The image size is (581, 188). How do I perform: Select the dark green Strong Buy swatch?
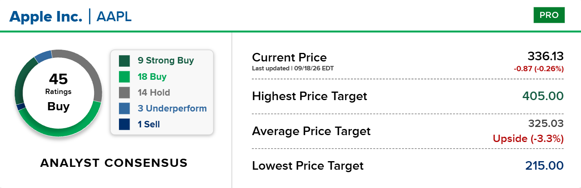click(x=124, y=61)
